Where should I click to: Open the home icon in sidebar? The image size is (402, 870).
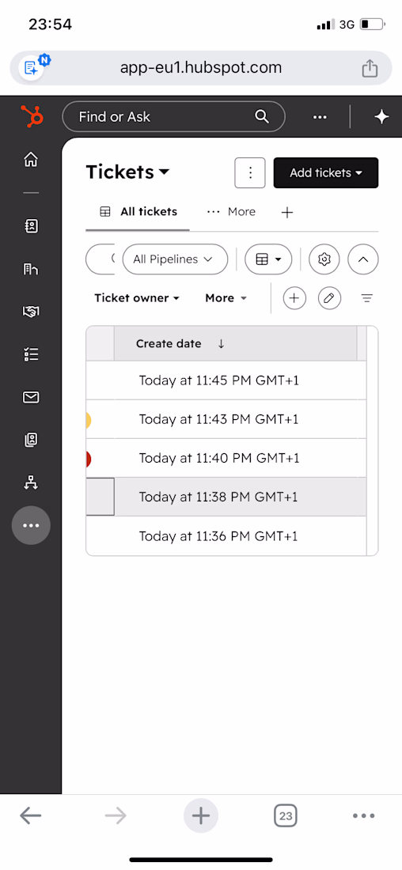(31, 160)
